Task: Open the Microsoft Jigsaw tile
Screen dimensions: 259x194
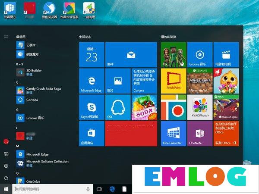Action: point(226,107)
